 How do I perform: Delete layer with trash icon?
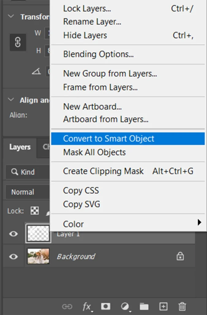(x=182, y=306)
